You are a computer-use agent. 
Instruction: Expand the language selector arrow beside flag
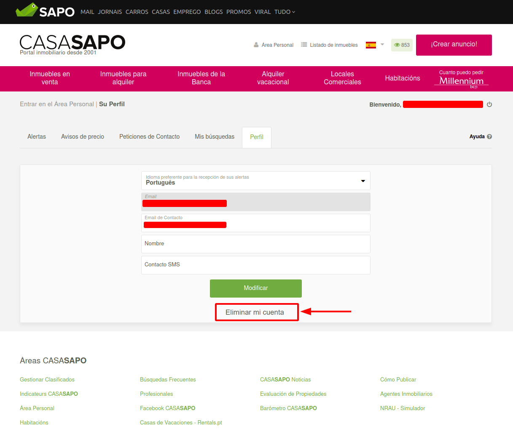point(382,44)
